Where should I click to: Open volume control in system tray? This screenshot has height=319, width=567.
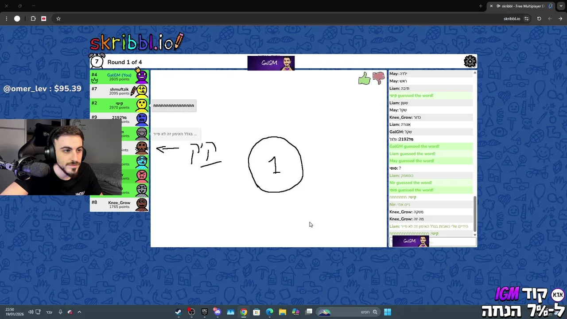[x=31, y=312]
